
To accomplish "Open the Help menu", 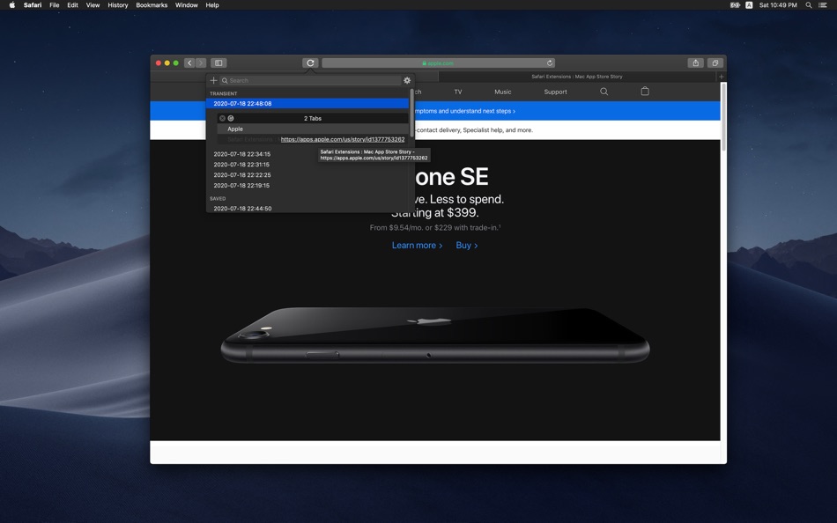I will [x=212, y=4].
